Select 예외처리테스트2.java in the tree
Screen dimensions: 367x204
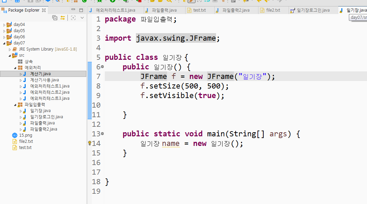[x=50, y=92]
